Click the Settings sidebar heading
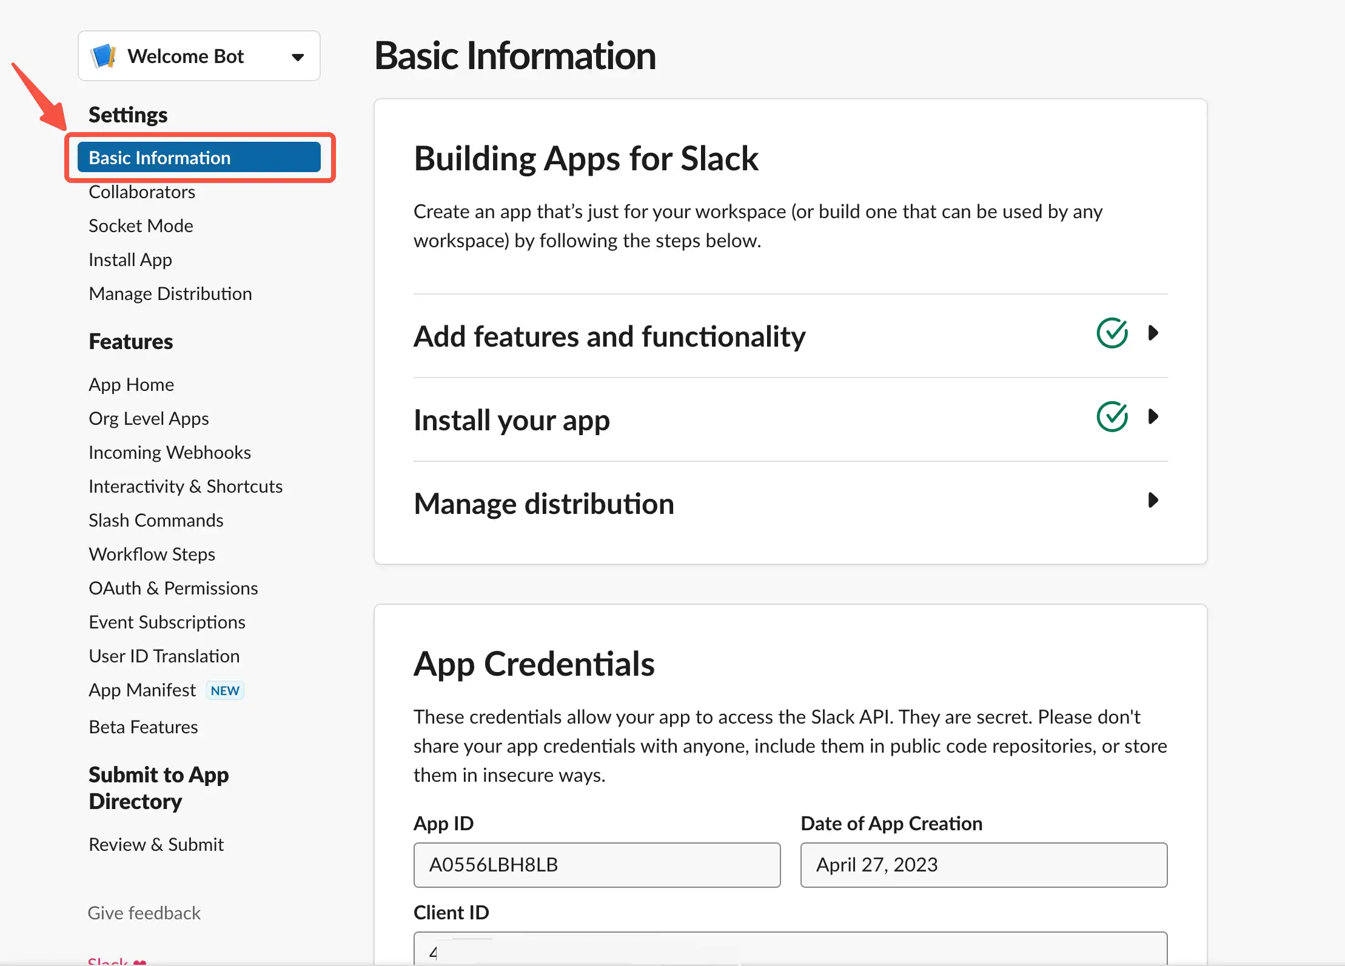Viewport: 1345px width, 966px height. click(x=128, y=115)
